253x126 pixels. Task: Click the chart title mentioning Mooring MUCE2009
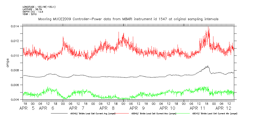coord(128,19)
